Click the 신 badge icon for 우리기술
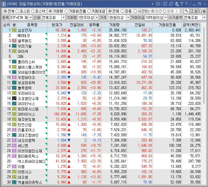Image resolution: width=208 pixels, height=187 pixels. pos(14,46)
